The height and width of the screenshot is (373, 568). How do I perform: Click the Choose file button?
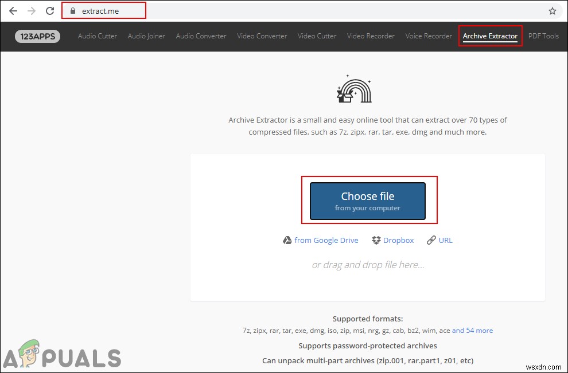pyautogui.click(x=368, y=201)
